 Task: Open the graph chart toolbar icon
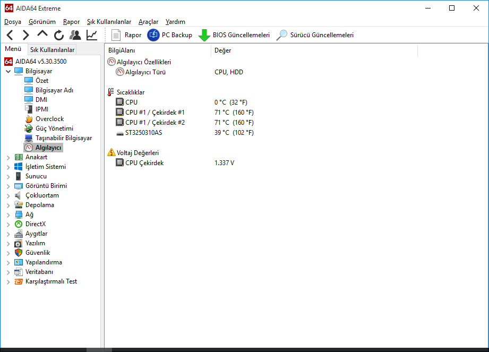(92, 35)
